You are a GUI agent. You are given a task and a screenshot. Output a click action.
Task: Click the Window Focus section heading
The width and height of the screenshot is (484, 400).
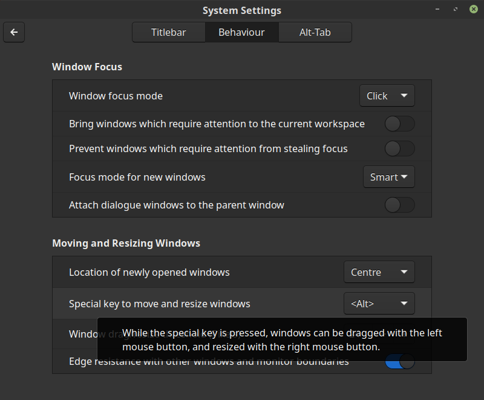point(87,67)
